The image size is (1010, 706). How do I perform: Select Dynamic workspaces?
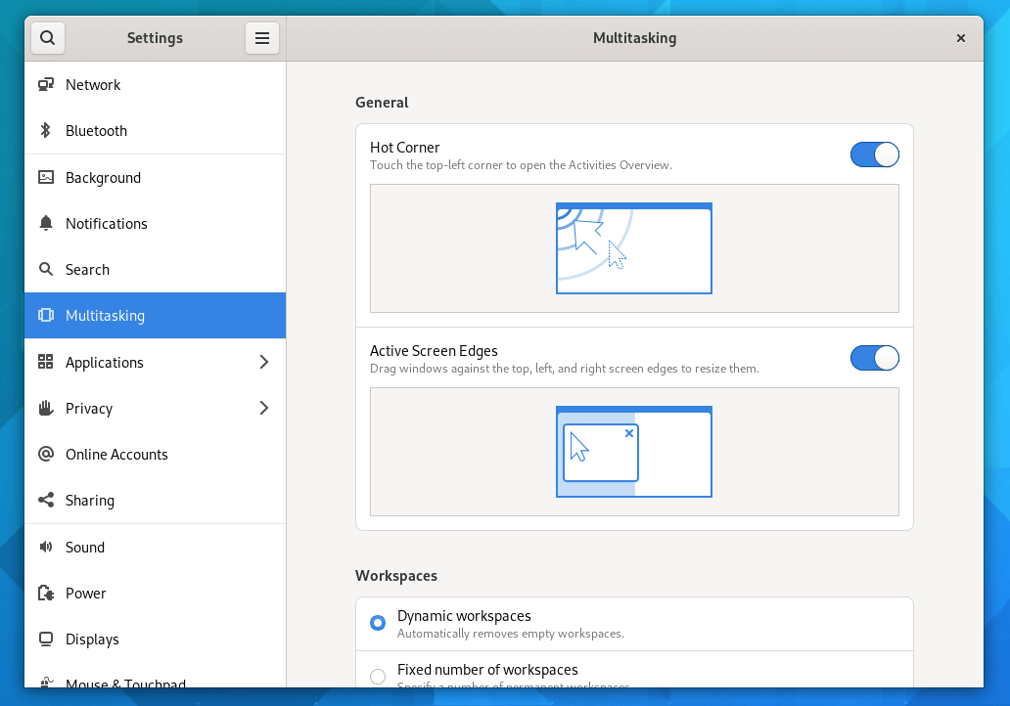click(377, 622)
